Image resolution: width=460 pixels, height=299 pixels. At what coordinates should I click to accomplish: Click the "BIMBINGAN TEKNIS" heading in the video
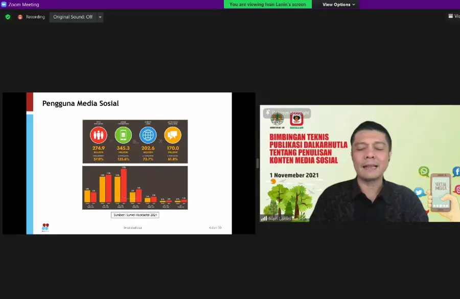[299, 137]
